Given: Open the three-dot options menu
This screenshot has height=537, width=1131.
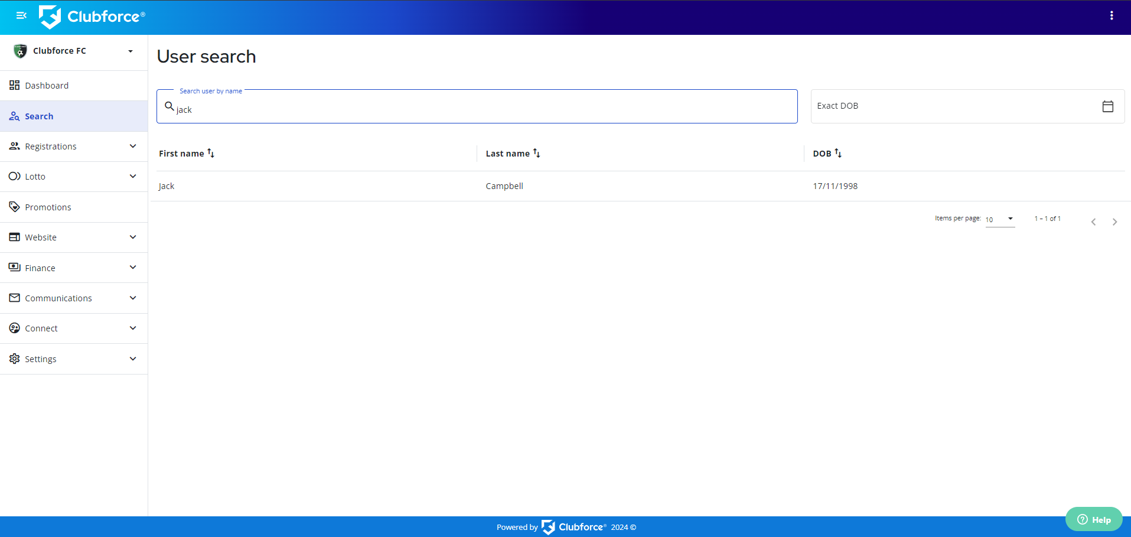Looking at the screenshot, I should pyautogui.click(x=1112, y=16).
